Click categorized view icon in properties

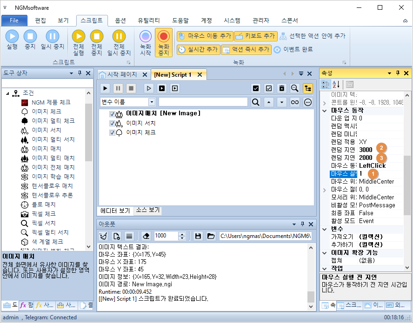tap(326, 85)
